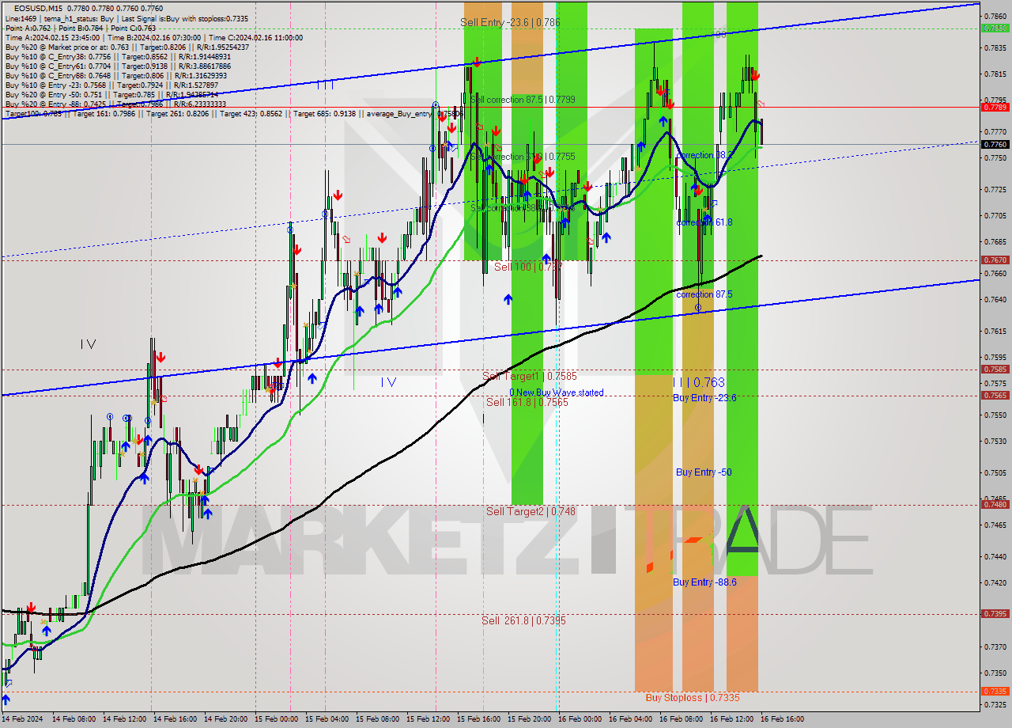Click the red 0.7789 price tag on axis
Image resolution: width=1012 pixels, height=728 pixels.
995,107
